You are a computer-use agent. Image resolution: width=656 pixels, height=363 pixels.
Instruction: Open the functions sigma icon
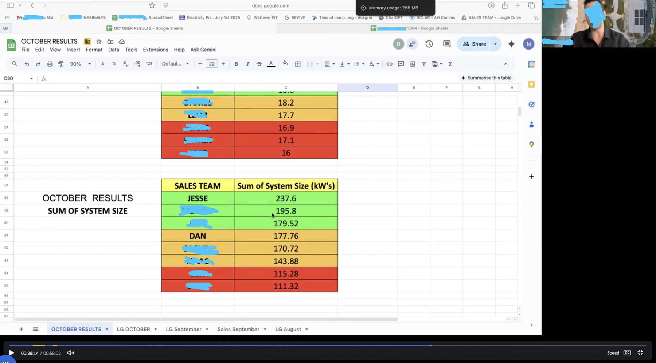pyautogui.click(x=450, y=64)
